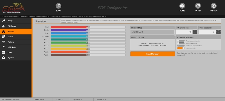Enable the Keyboard Control toggle
Screen dimensions: 225x101
pyautogui.click(x=181, y=43)
